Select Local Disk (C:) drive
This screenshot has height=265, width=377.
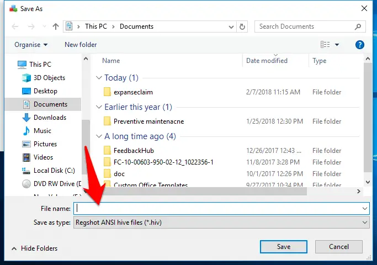pos(49,170)
